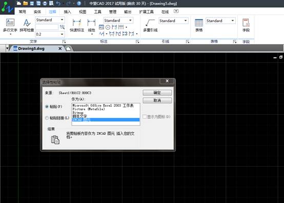The image size is (284, 203).
Task: Select the 多行文字 multiline text tool
Action: tap(10, 25)
